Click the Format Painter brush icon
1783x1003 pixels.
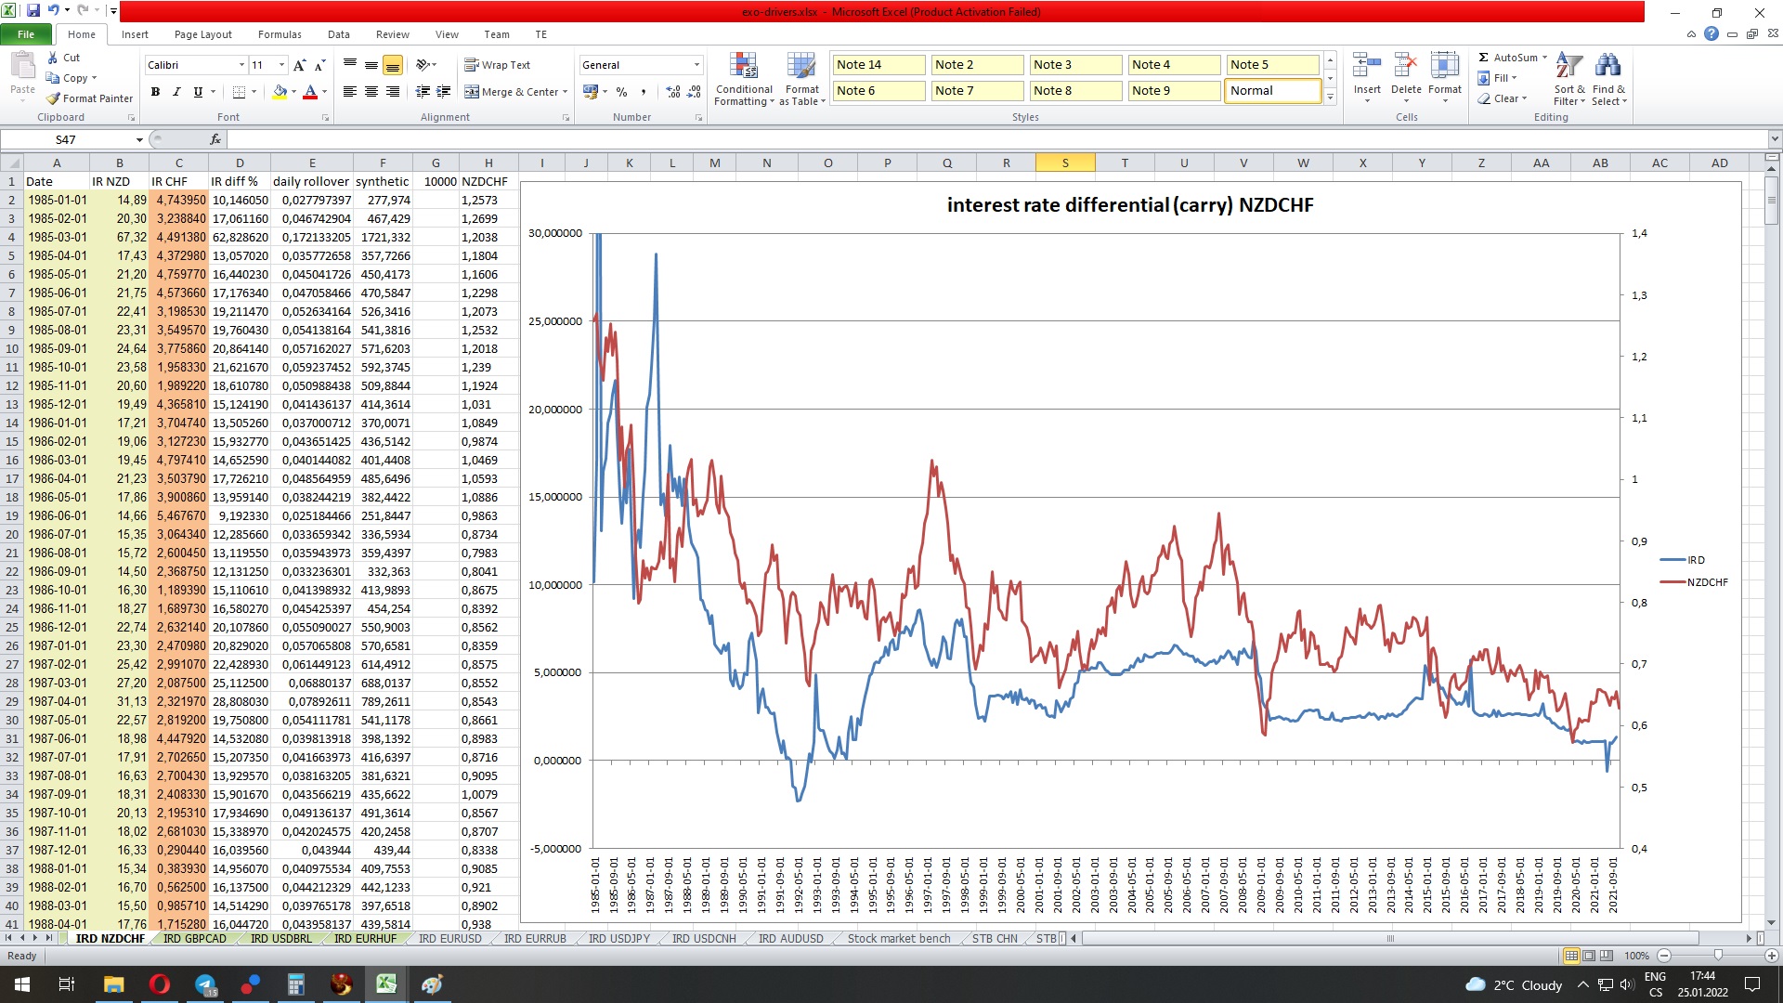tap(54, 98)
